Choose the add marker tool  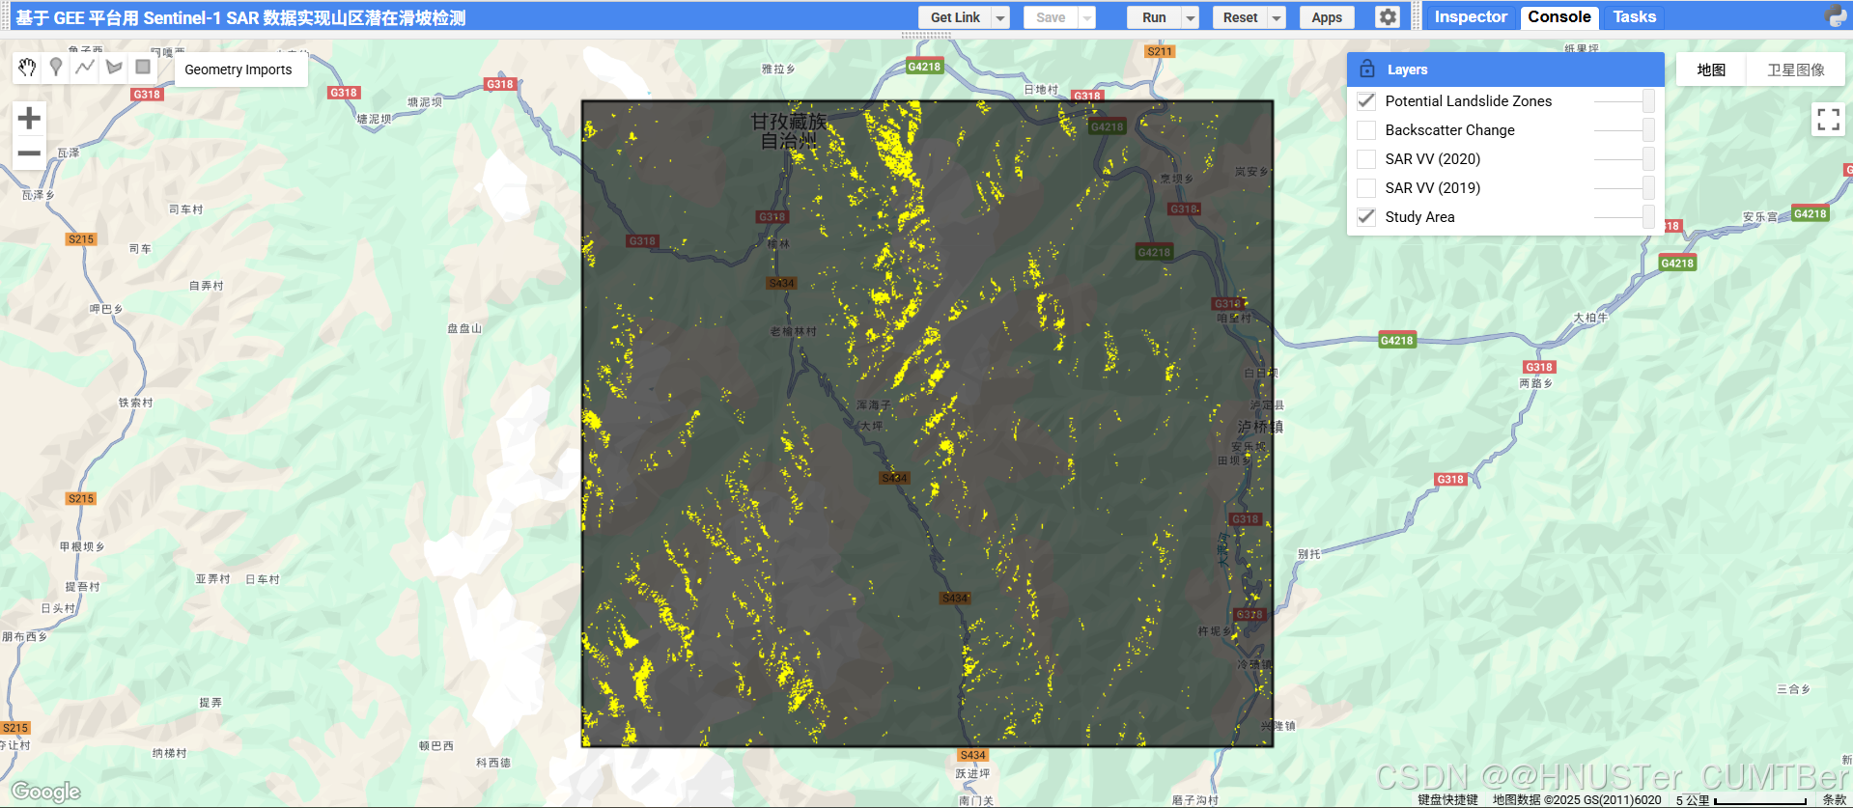pos(56,67)
